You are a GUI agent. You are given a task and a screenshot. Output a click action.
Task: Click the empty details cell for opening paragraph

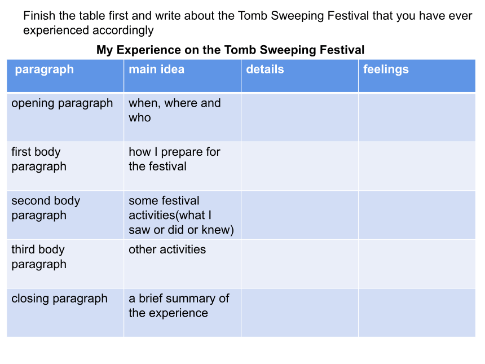tap(299, 117)
